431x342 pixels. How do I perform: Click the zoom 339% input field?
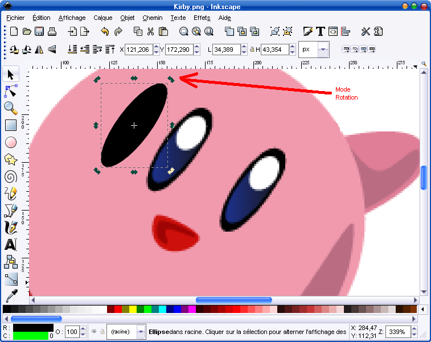(398, 332)
